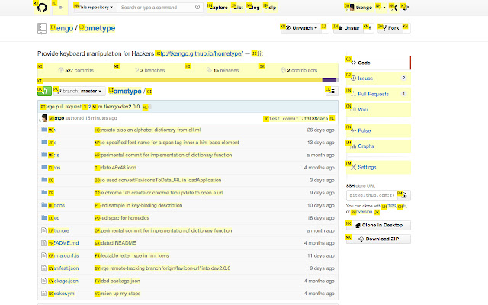
Task: Open the branch: master selector
Action: click(79, 91)
